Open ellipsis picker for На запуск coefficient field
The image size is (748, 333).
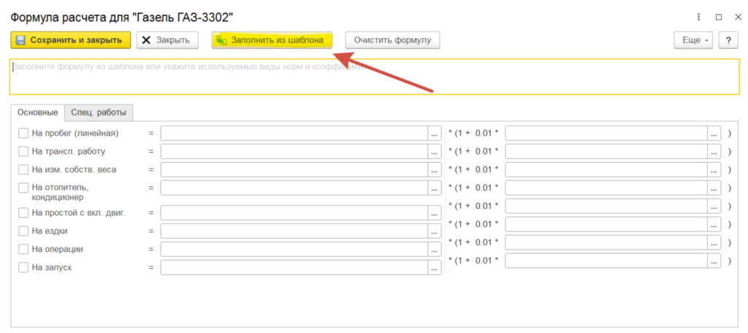click(714, 260)
